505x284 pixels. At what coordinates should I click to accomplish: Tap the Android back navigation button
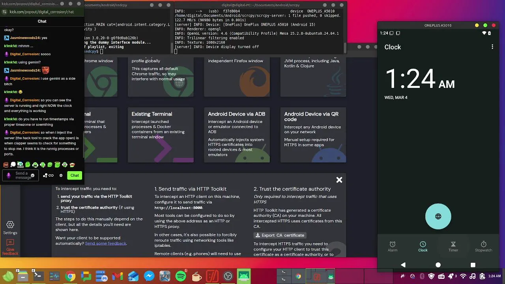[x=403, y=265]
